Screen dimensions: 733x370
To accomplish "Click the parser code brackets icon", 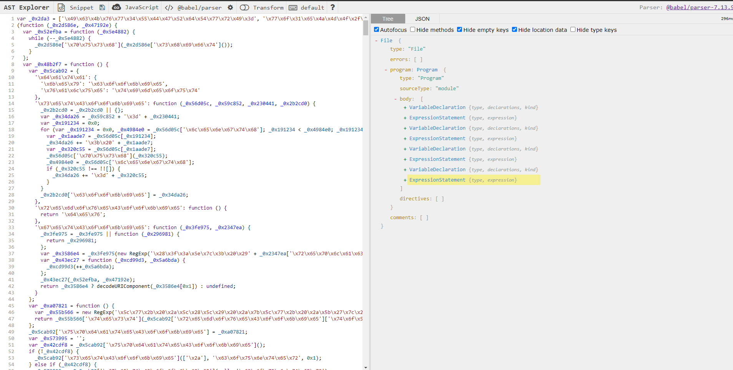I will (x=169, y=7).
